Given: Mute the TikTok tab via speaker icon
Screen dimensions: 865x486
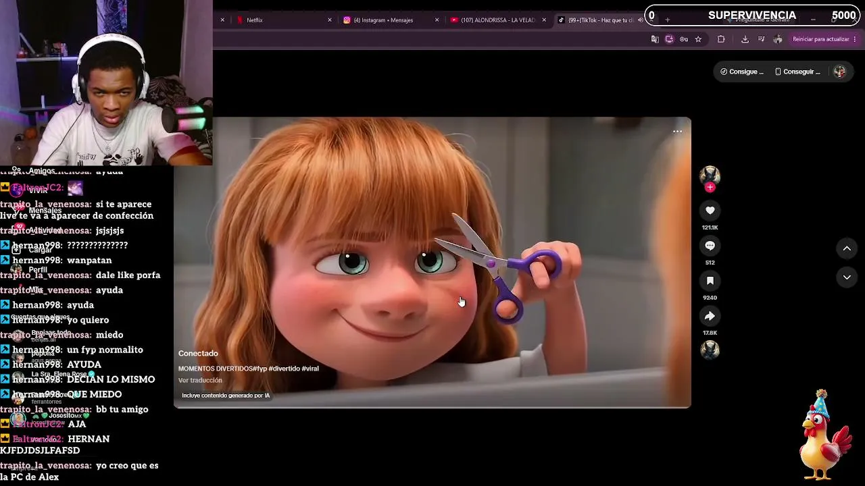Looking at the screenshot, I should (x=641, y=20).
